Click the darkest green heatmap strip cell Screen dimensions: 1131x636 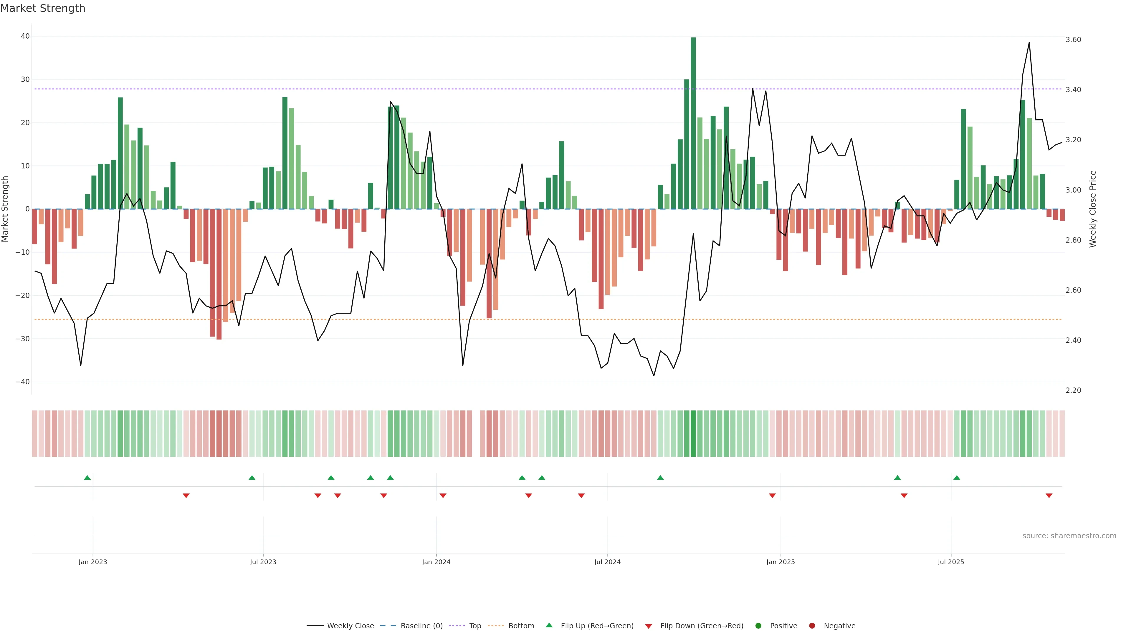(x=693, y=433)
